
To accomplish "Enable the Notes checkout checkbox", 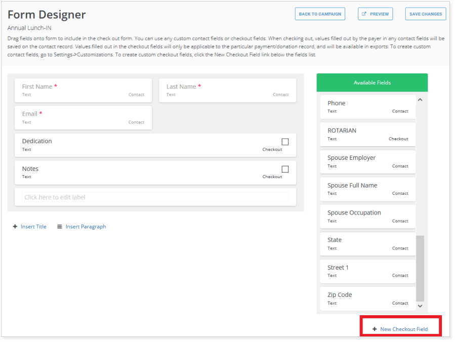I will click(x=285, y=169).
